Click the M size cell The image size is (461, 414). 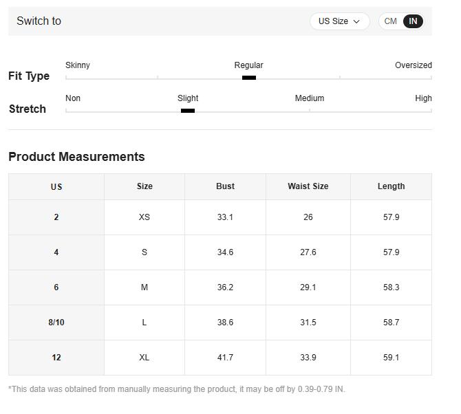(x=144, y=287)
